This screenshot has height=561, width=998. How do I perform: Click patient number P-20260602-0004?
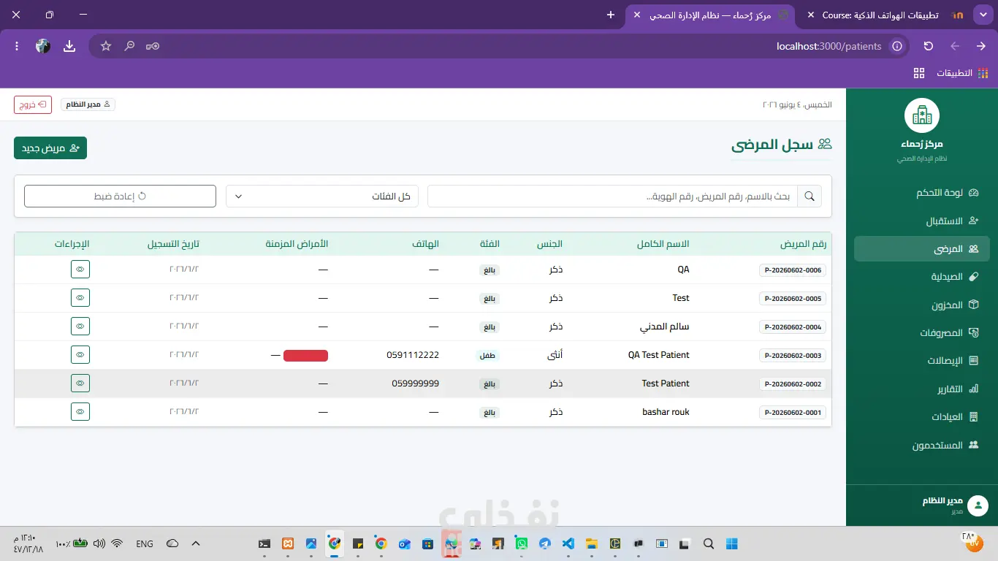pos(793,327)
